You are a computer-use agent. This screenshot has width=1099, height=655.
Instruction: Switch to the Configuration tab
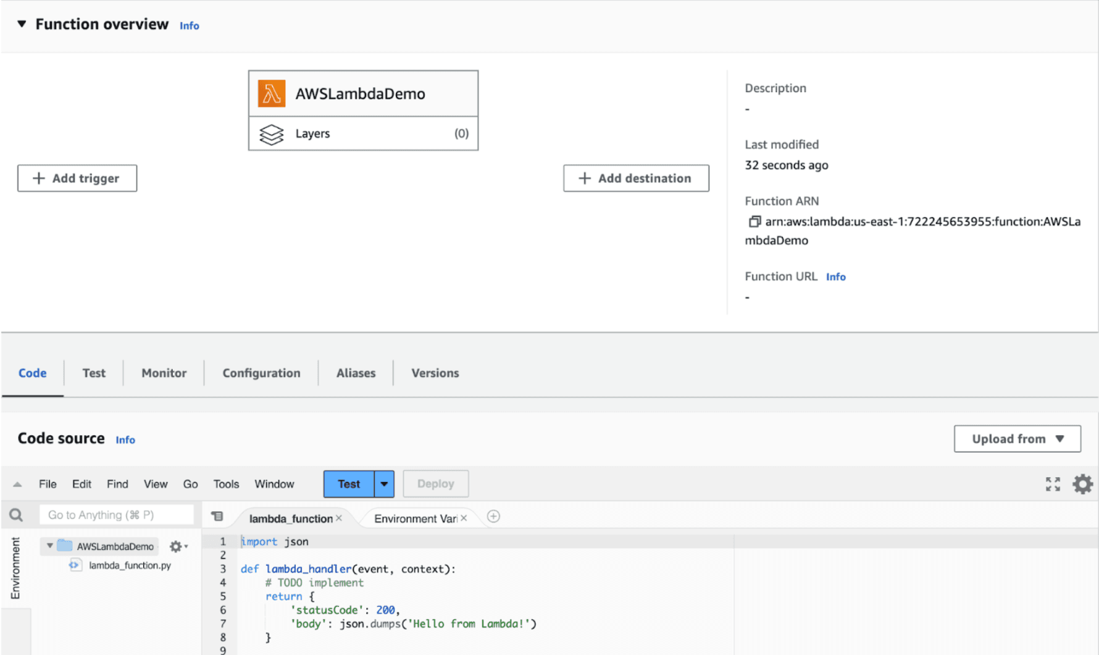pos(261,373)
